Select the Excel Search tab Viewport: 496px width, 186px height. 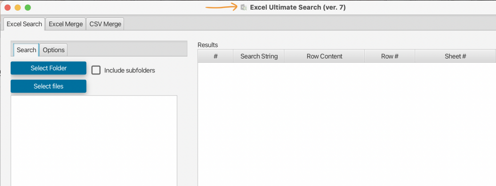tap(24, 24)
